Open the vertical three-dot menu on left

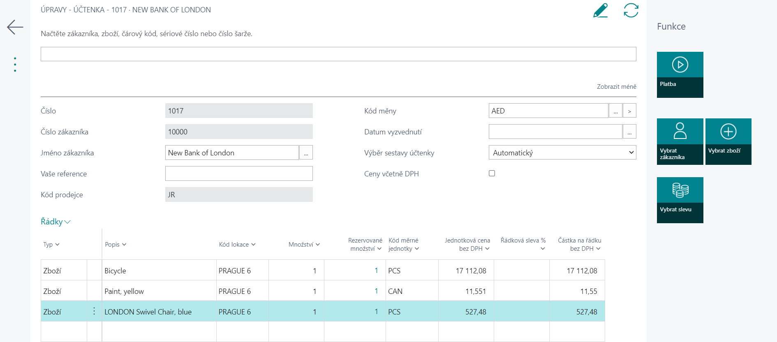(15, 65)
